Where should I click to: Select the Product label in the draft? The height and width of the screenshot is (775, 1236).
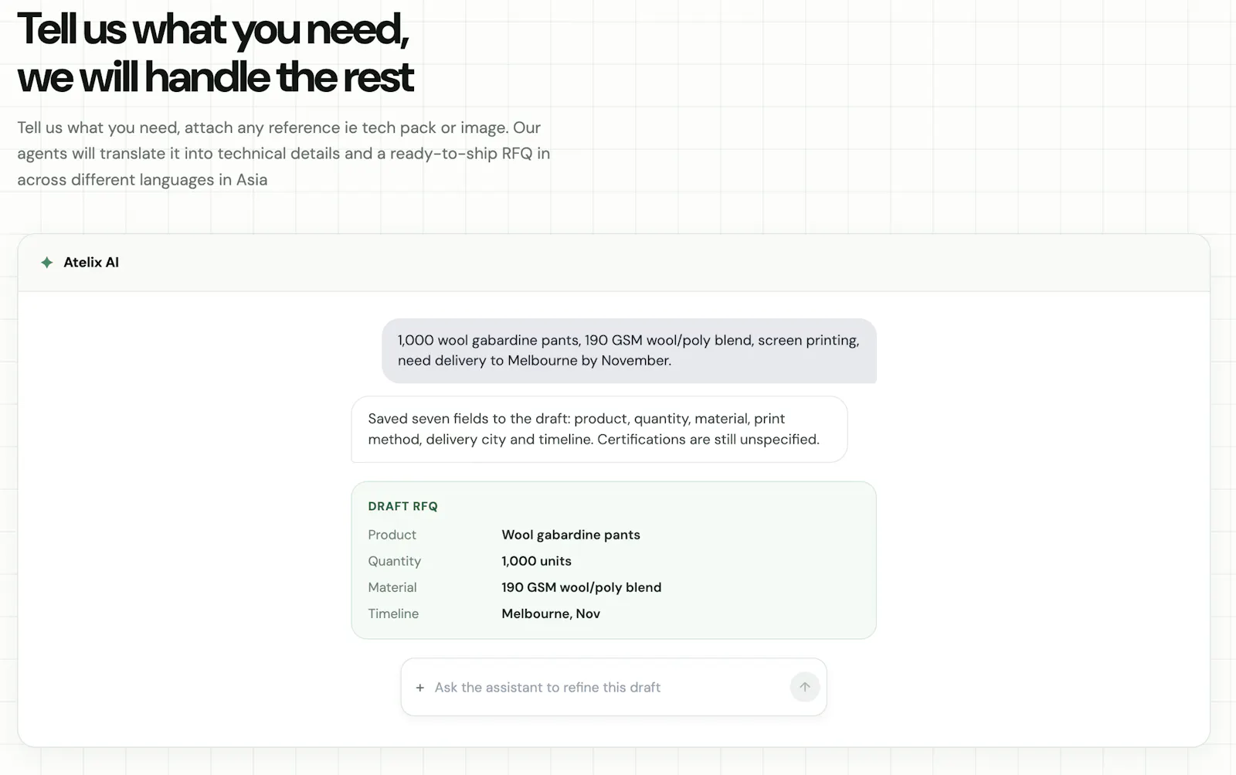[392, 535]
